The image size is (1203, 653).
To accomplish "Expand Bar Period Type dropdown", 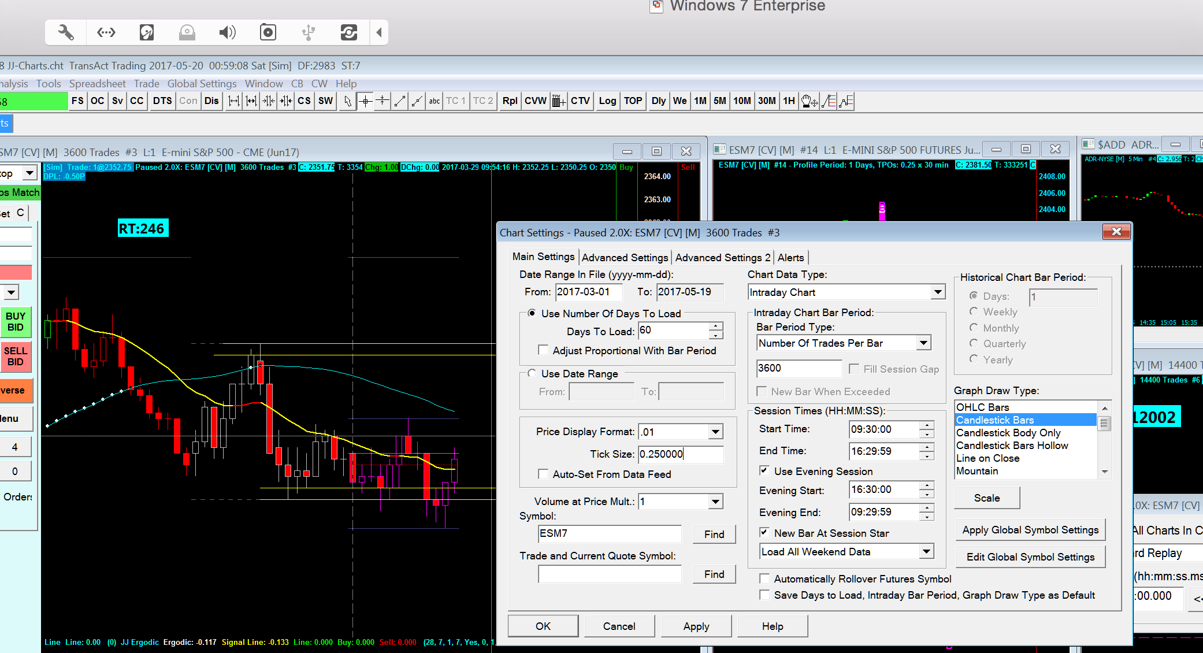I will [923, 343].
